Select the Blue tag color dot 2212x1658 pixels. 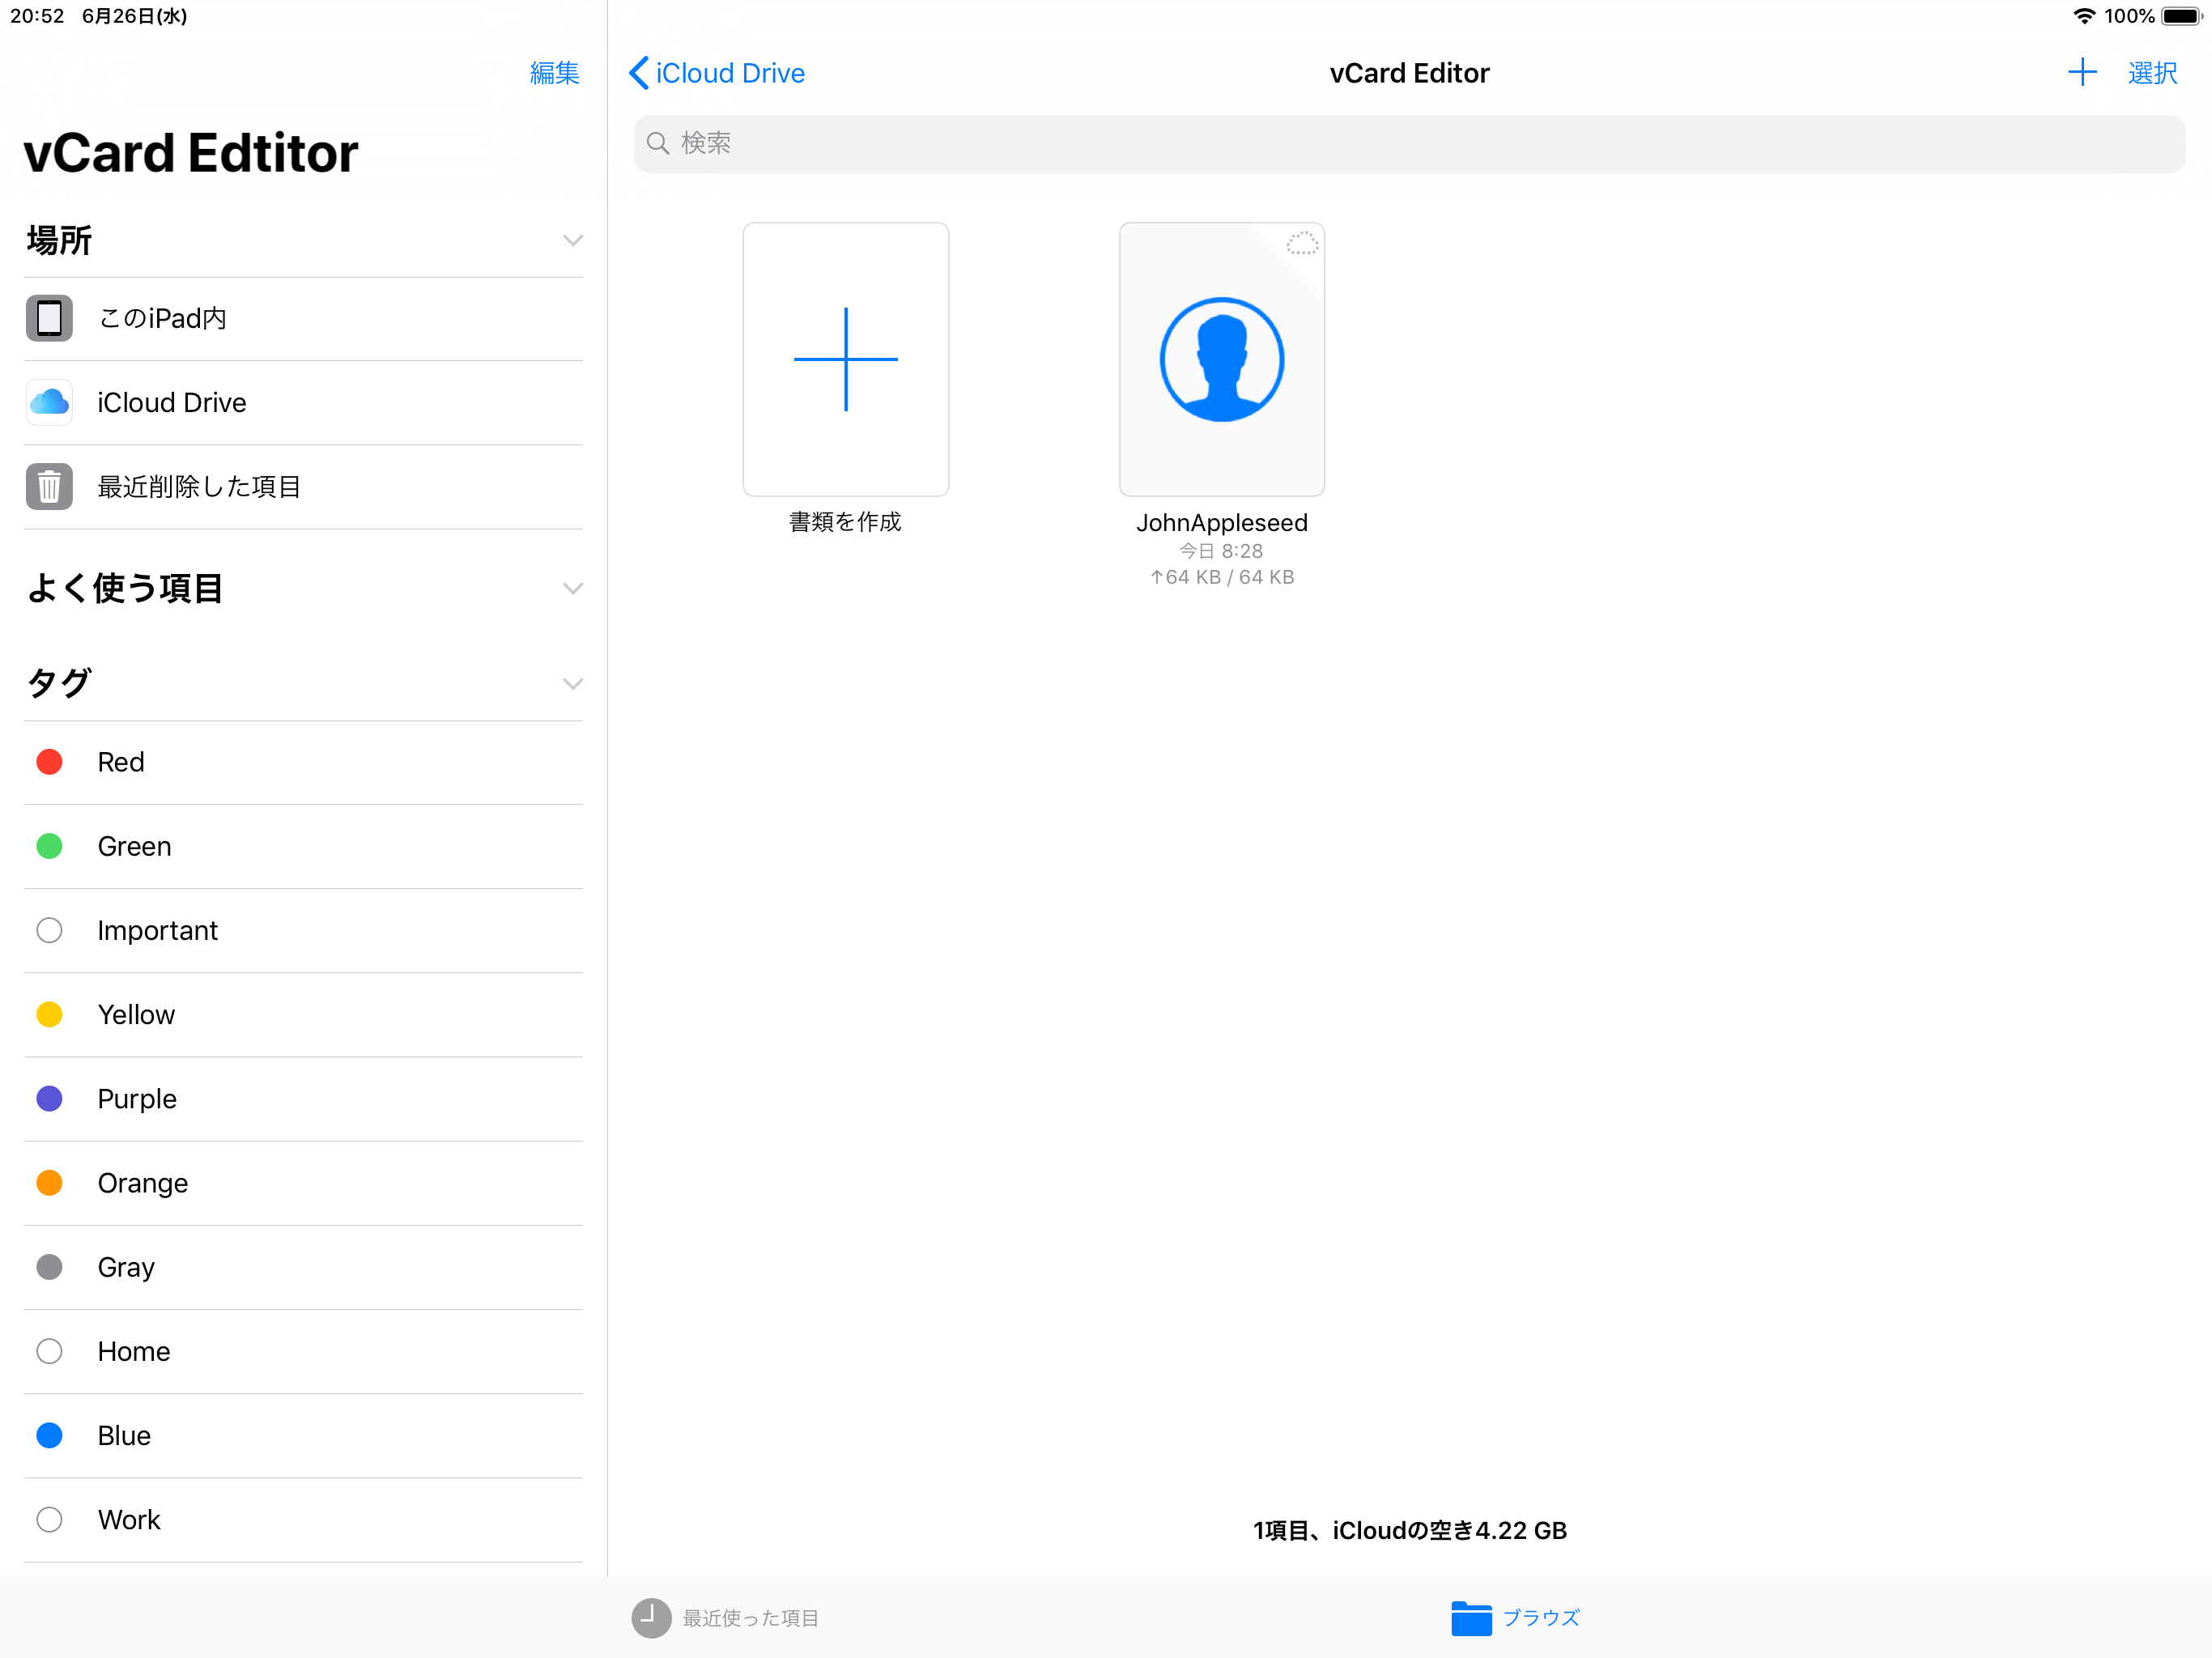coord(49,1435)
